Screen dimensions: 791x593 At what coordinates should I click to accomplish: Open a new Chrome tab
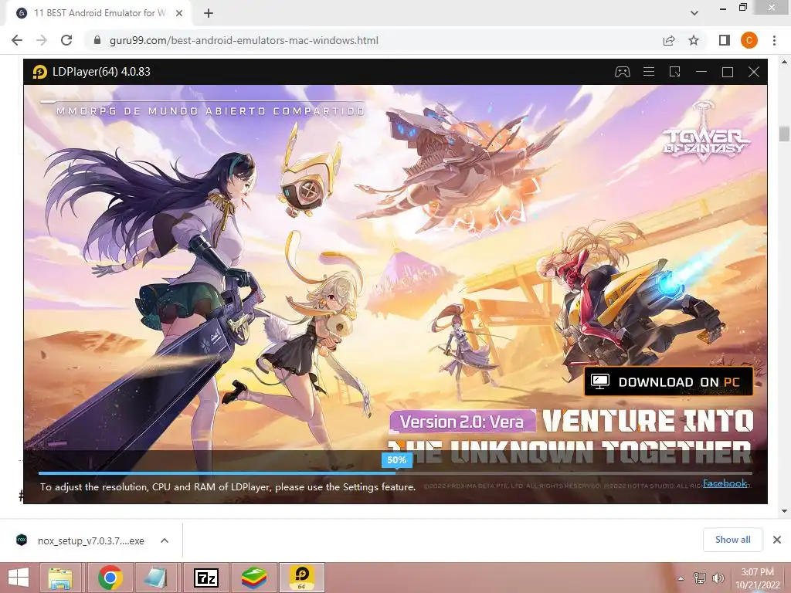(209, 13)
